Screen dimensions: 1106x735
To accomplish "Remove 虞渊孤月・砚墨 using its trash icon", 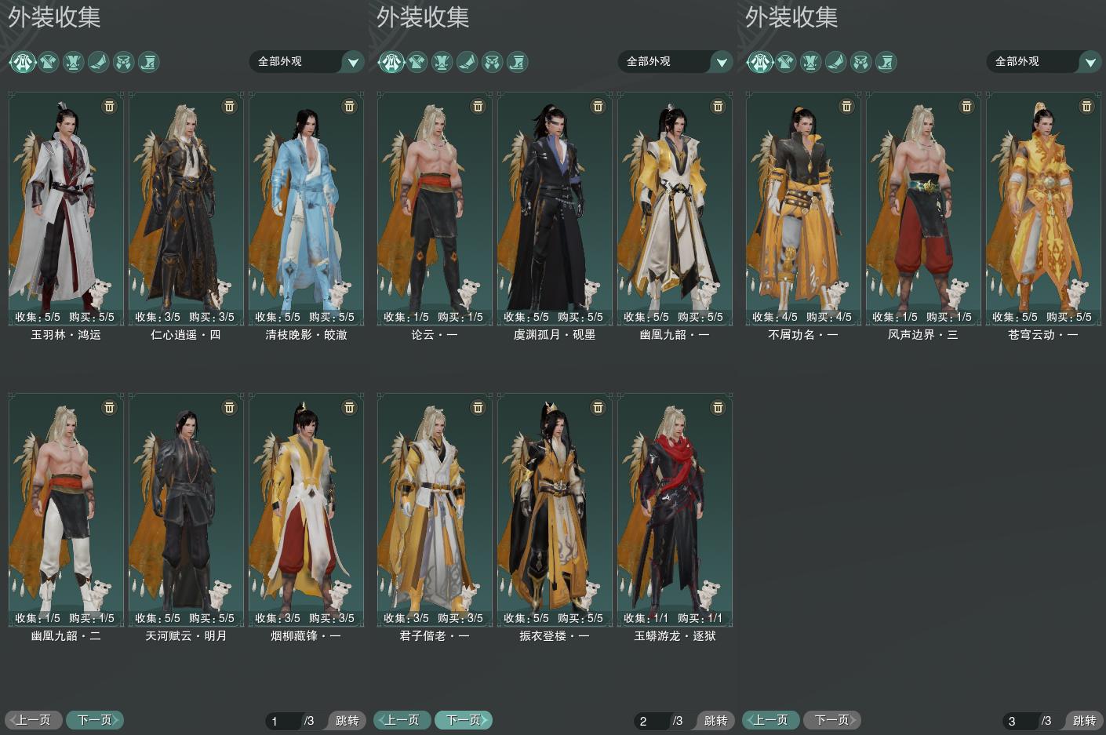I will (598, 106).
